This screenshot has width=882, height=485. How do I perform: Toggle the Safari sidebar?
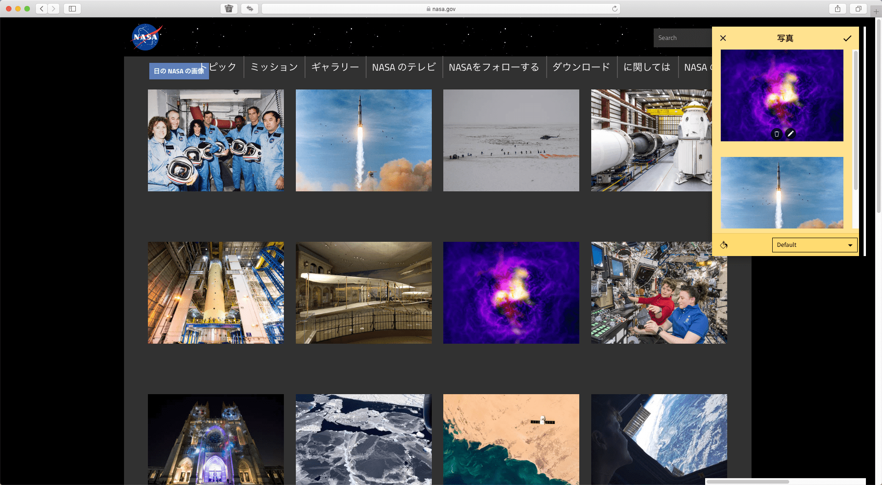pos(72,9)
